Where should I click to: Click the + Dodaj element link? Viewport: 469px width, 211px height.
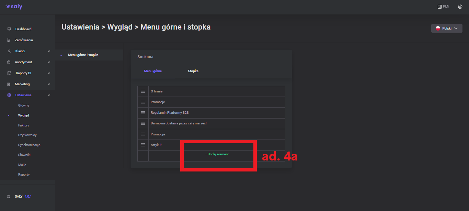[217, 154]
